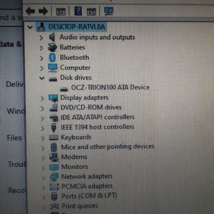The width and height of the screenshot is (214, 214).
Task: Select Mice and other pointing devices label
Action: click(108, 147)
